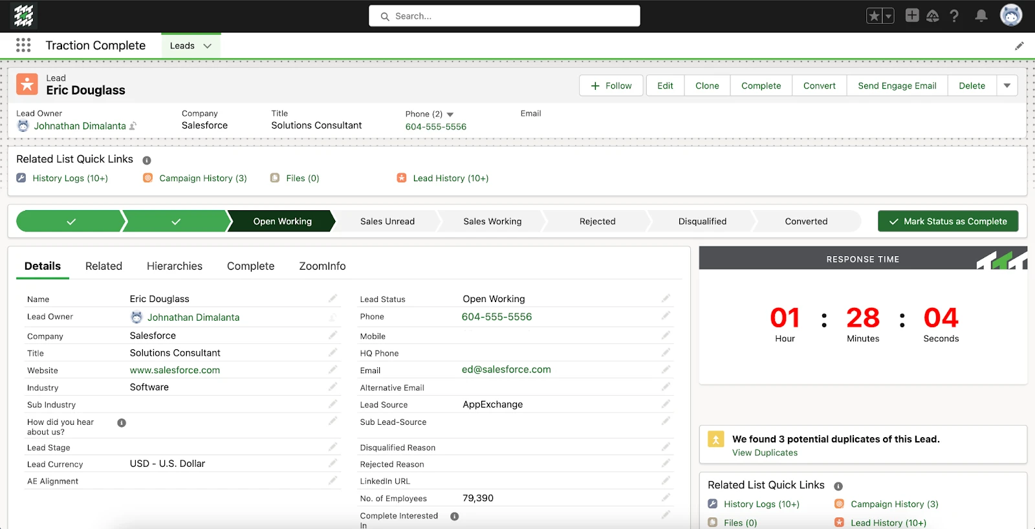This screenshot has width=1035, height=529.
Task: Open the Trailhead guidance icon
Action: click(933, 16)
